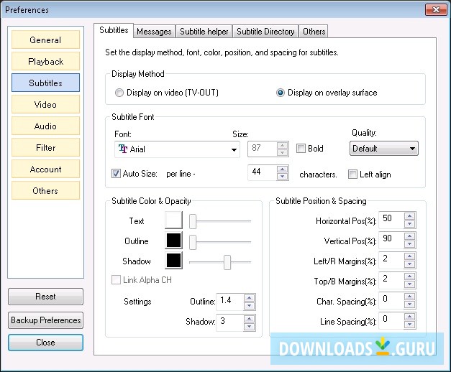This screenshot has width=451, height=372.
Task: Increase Char. Spacing with up arrow
Action: click(x=409, y=297)
